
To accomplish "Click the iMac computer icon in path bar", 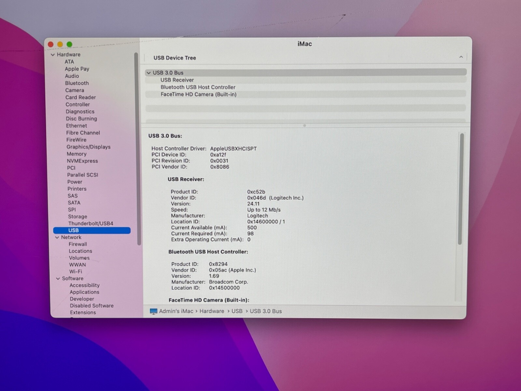I will pos(153,311).
